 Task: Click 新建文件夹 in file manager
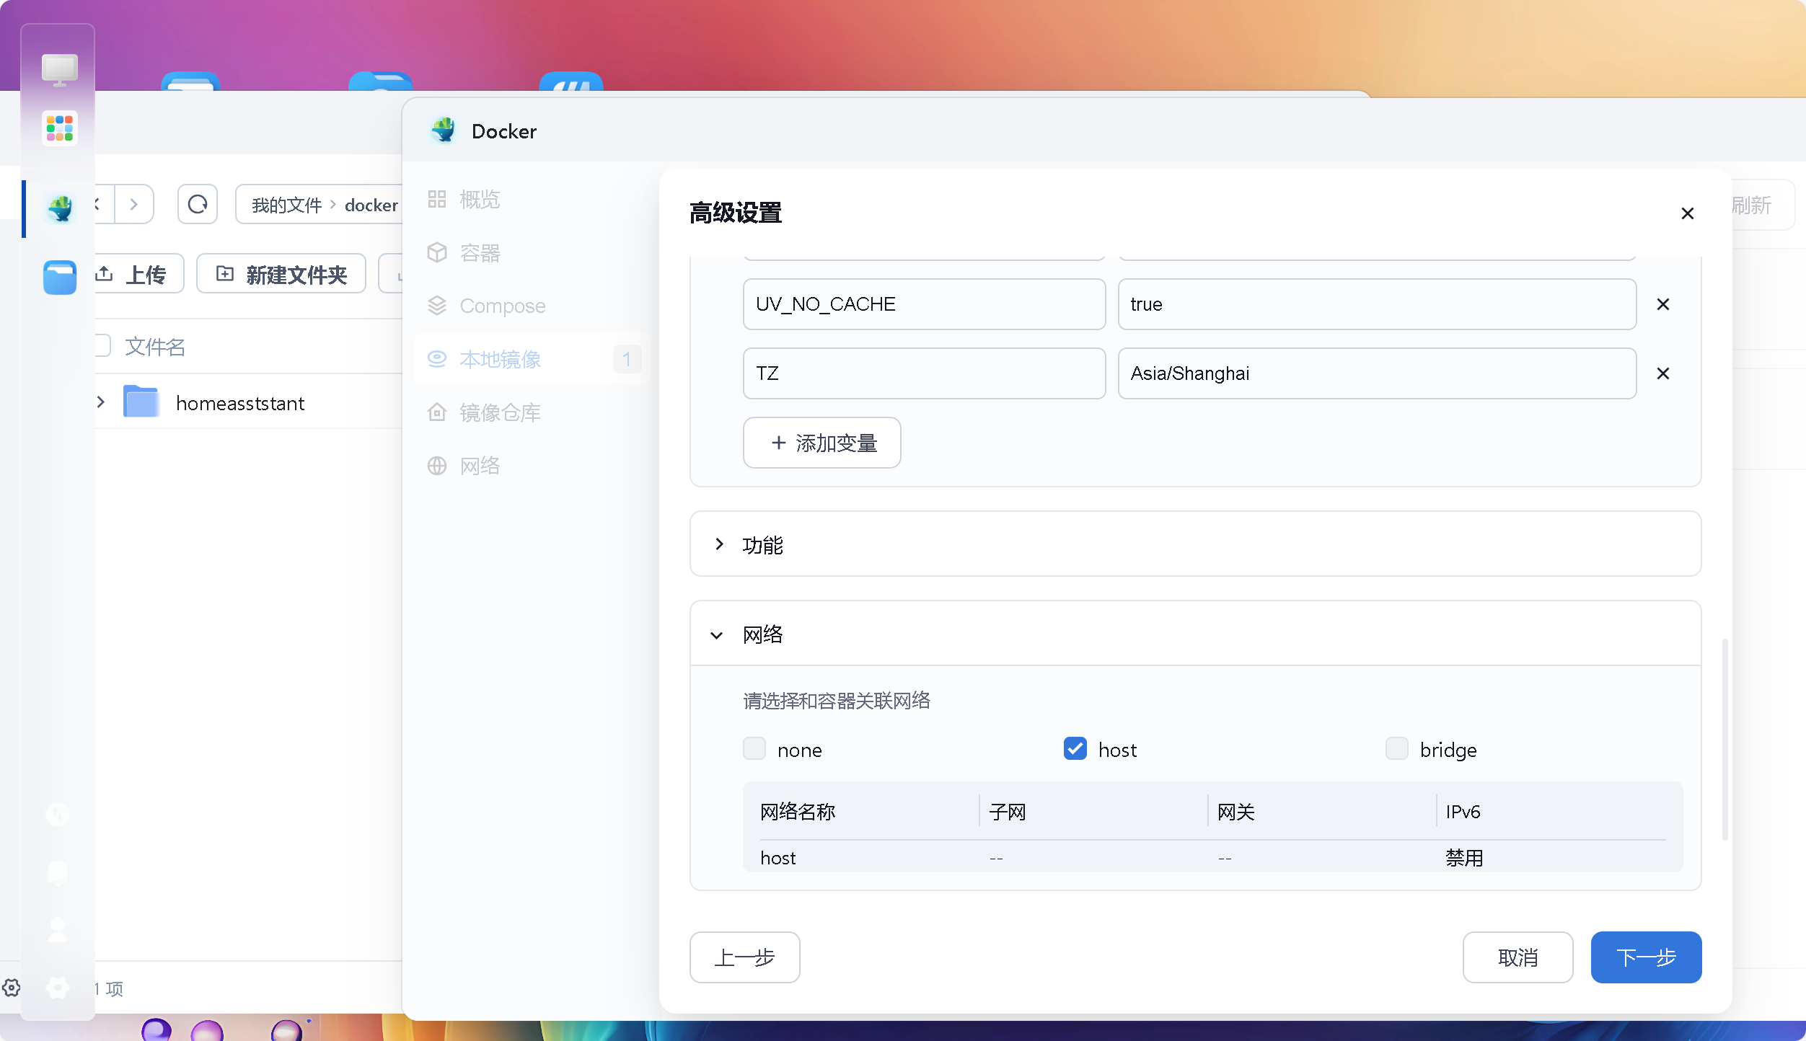(281, 274)
